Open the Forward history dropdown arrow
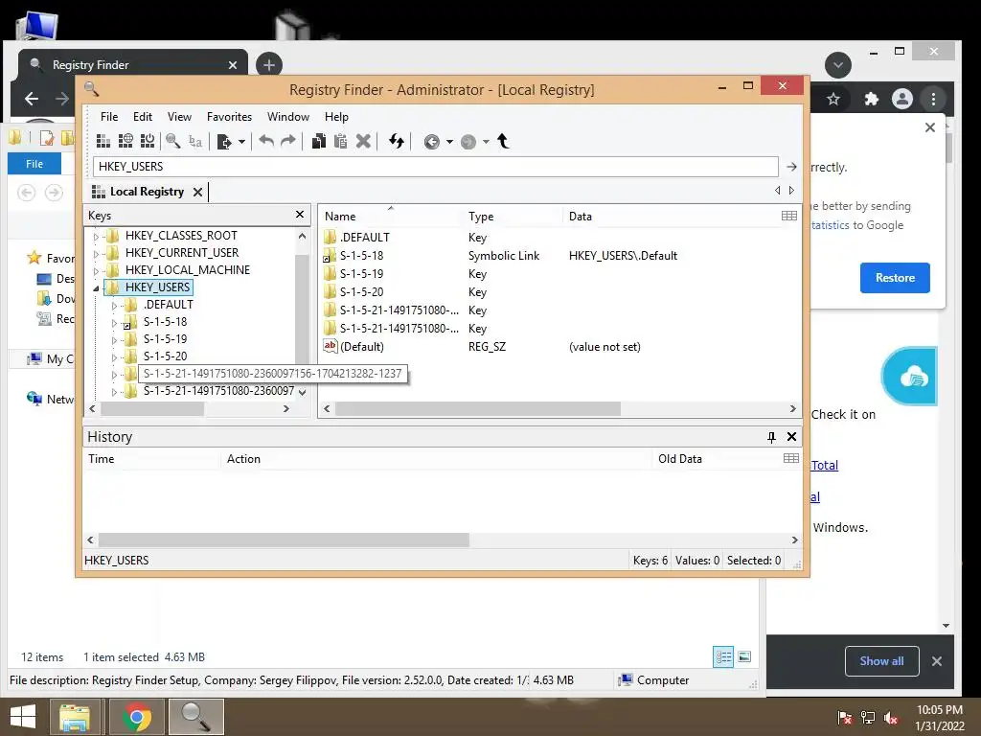This screenshot has width=981, height=736. [486, 142]
